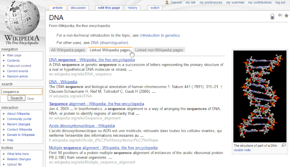Open the Sequence alignment search result
The image size is (290, 167).
(96, 104)
